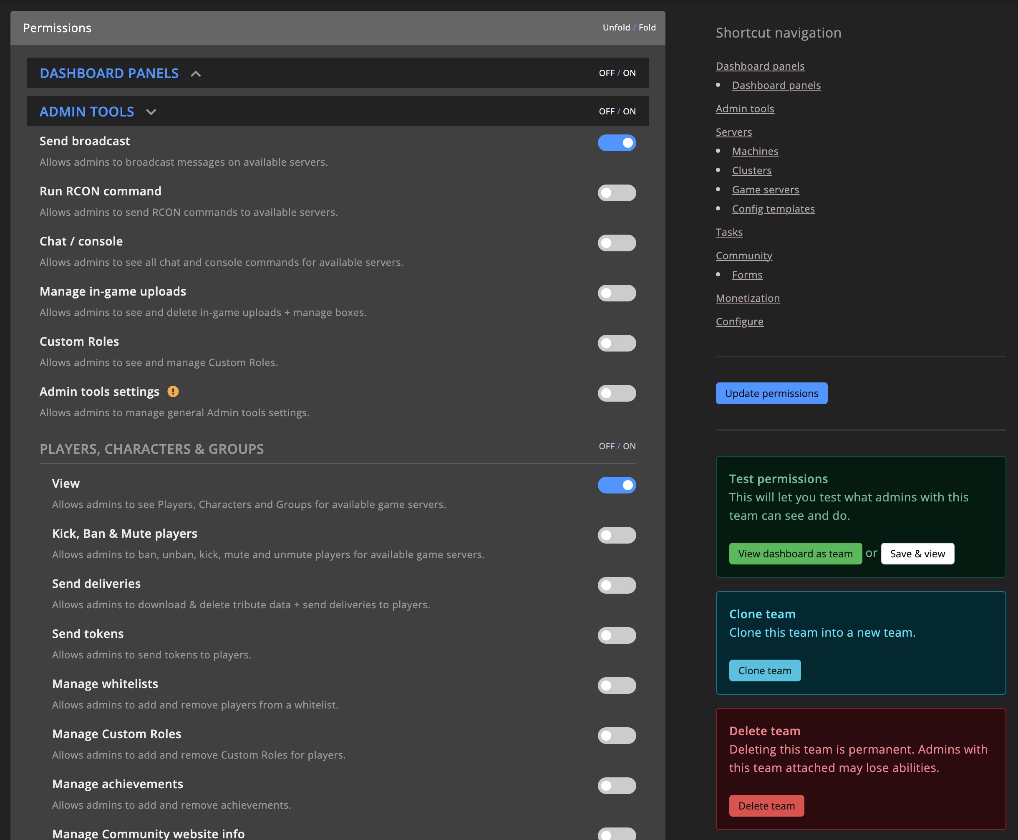Image resolution: width=1018 pixels, height=840 pixels.
Task: Click the Forms shortcut link
Action: [747, 274]
